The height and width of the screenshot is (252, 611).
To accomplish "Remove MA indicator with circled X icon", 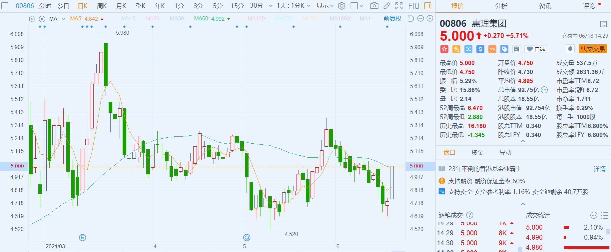I will tap(42, 19).
